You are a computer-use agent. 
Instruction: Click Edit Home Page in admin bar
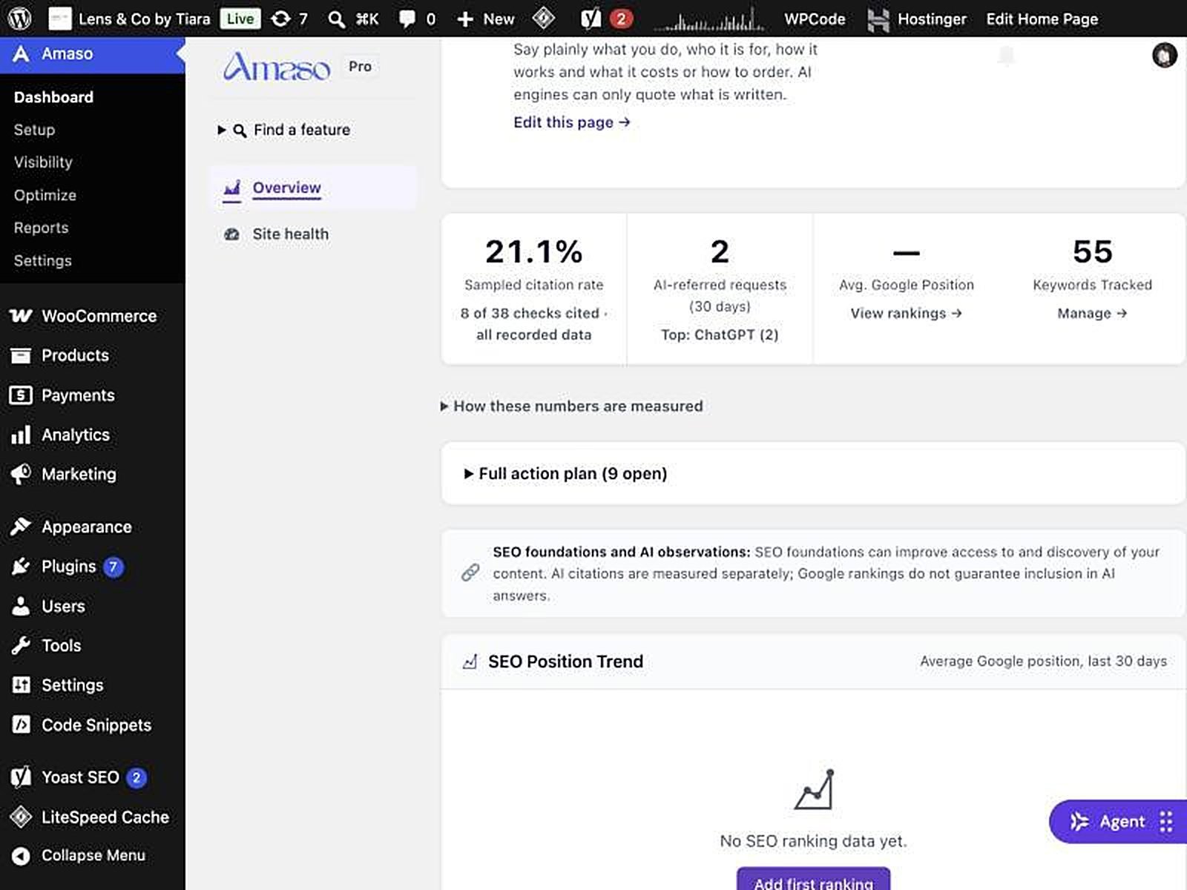click(x=1042, y=19)
